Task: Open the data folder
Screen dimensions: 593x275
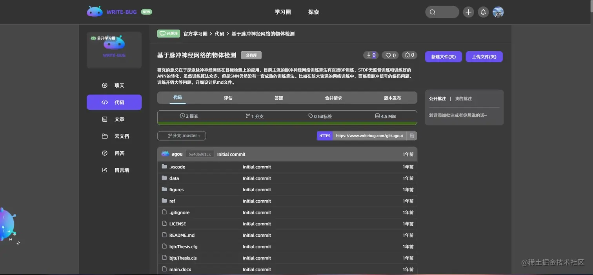Action: coord(174,178)
